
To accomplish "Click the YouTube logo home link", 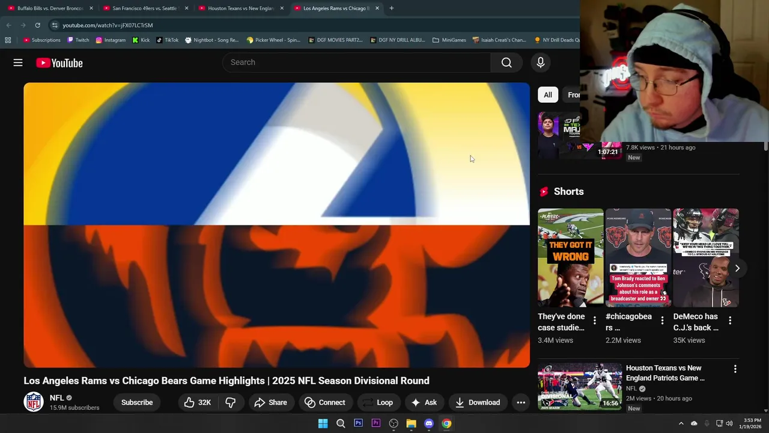I will tap(59, 63).
